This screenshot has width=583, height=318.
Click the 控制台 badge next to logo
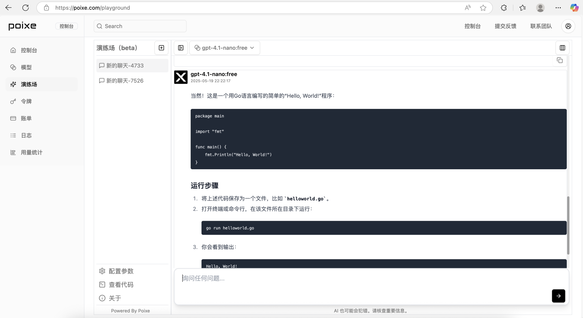pyautogui.click(x=66, y=26)
